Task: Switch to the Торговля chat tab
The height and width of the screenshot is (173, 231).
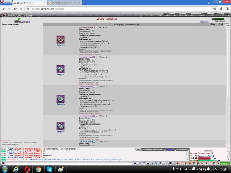Action: coord(170,150)
